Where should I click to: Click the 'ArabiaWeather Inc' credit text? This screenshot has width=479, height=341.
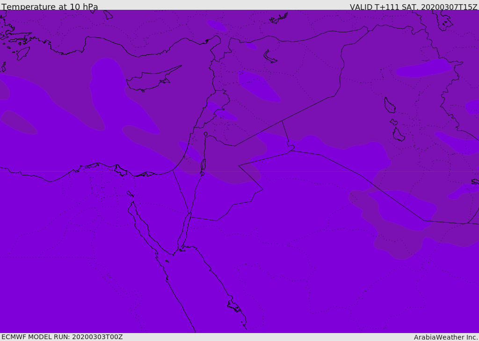point(445,337)
